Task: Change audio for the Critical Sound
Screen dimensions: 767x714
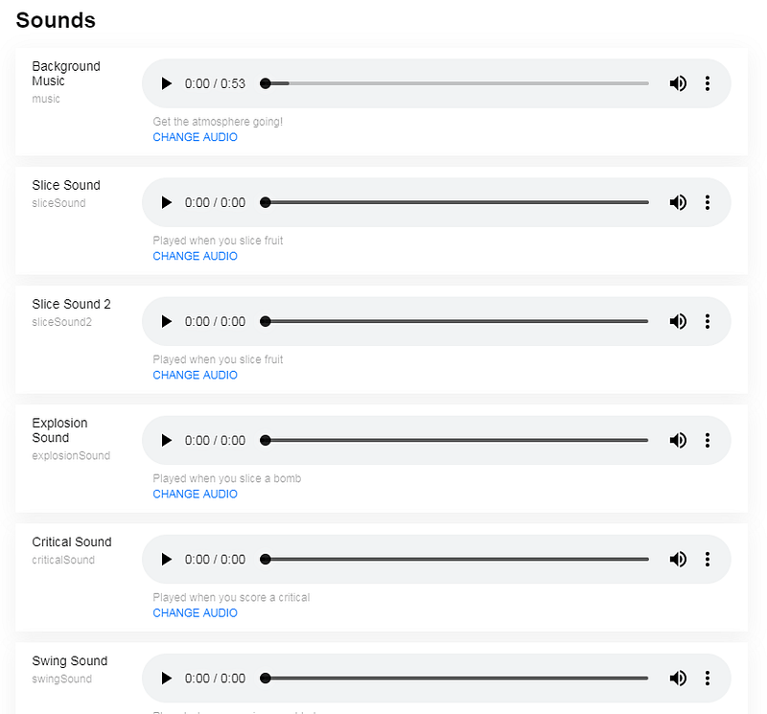Action: click(196, 613)
